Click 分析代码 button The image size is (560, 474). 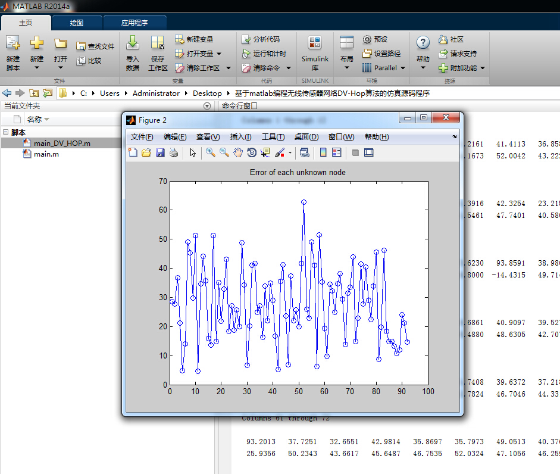pos(261,39)
